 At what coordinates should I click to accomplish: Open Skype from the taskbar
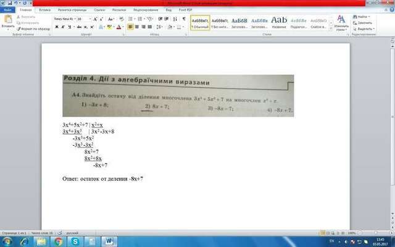point(75,241)
